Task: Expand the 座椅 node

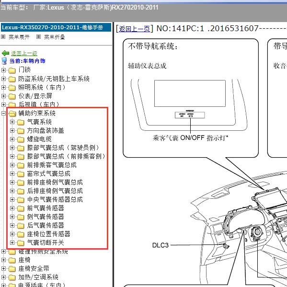Action: (3, 260)
